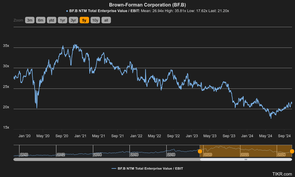Image resolution: width=295 pixels, height=177 pixels.
Task: Toggle the BF.B series in the bottom legend
Action: 147,168
